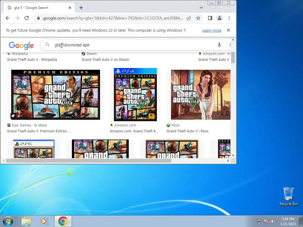Open the taskbar clock showing 3:44 PM

[288, 221]
